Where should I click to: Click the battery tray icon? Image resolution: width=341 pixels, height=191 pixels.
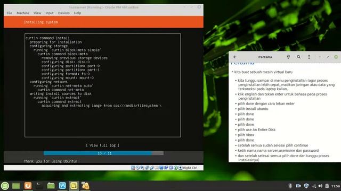327,186
